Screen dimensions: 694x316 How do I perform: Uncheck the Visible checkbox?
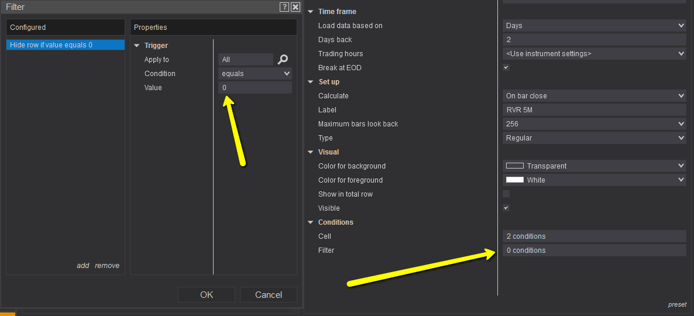(x=506, y=208)
